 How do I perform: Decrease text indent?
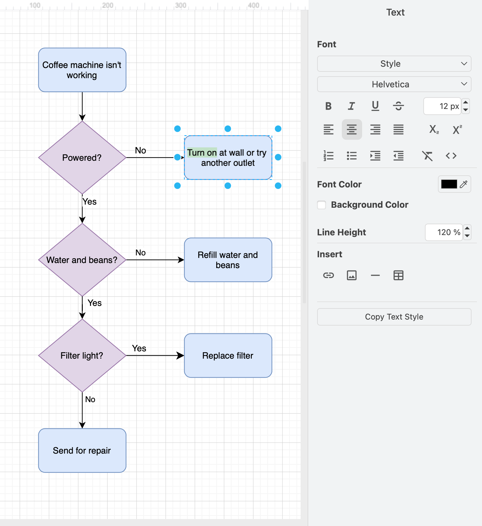point(399,156)
